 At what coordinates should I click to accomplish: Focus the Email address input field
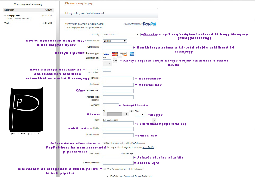point(118,135)
